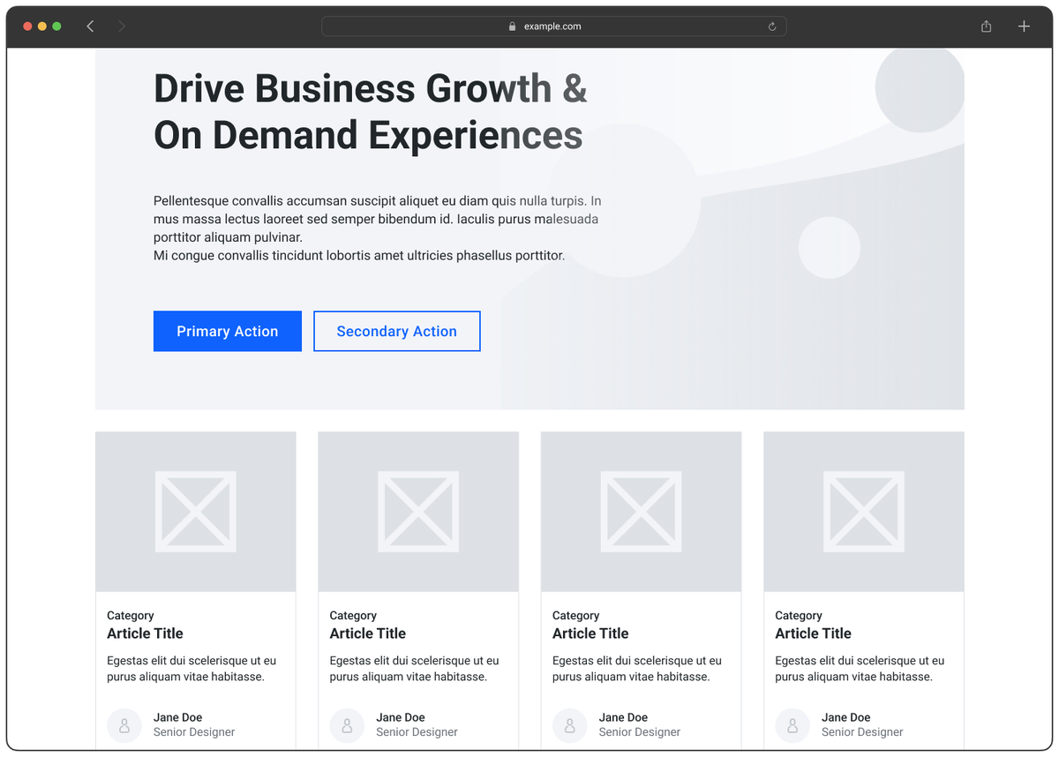This screenshot has width=1059, height=757.
Task: Open Article Title in the third card
Action: point(590,633)
